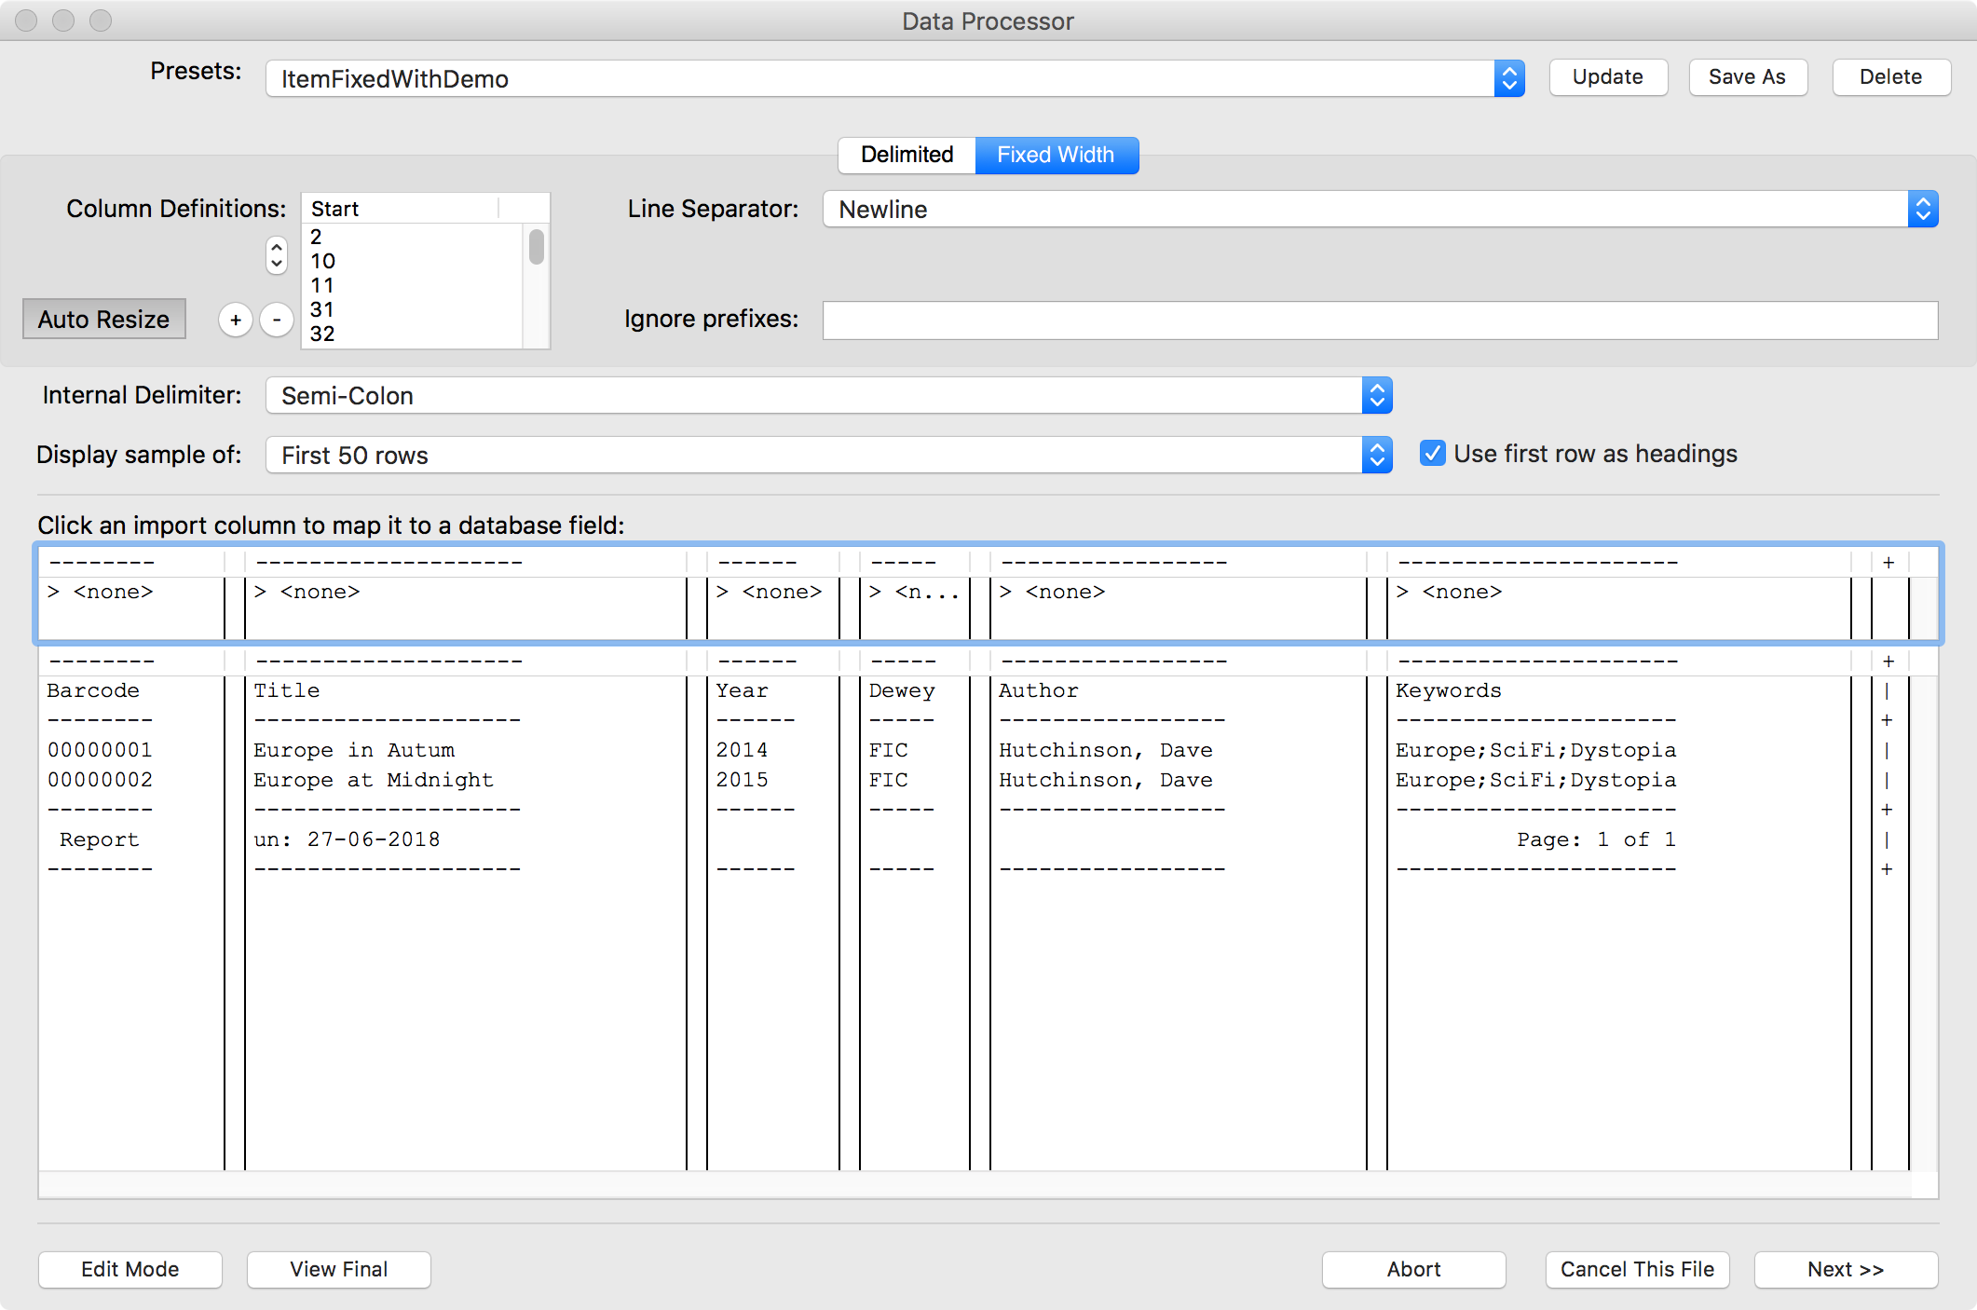
Task: Click the horizontal scrollbar under the sample table
Action: (x=975, y=1184)
